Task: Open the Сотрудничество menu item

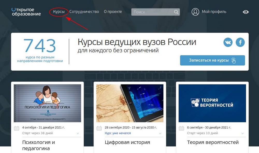Action: click(84, 12)
